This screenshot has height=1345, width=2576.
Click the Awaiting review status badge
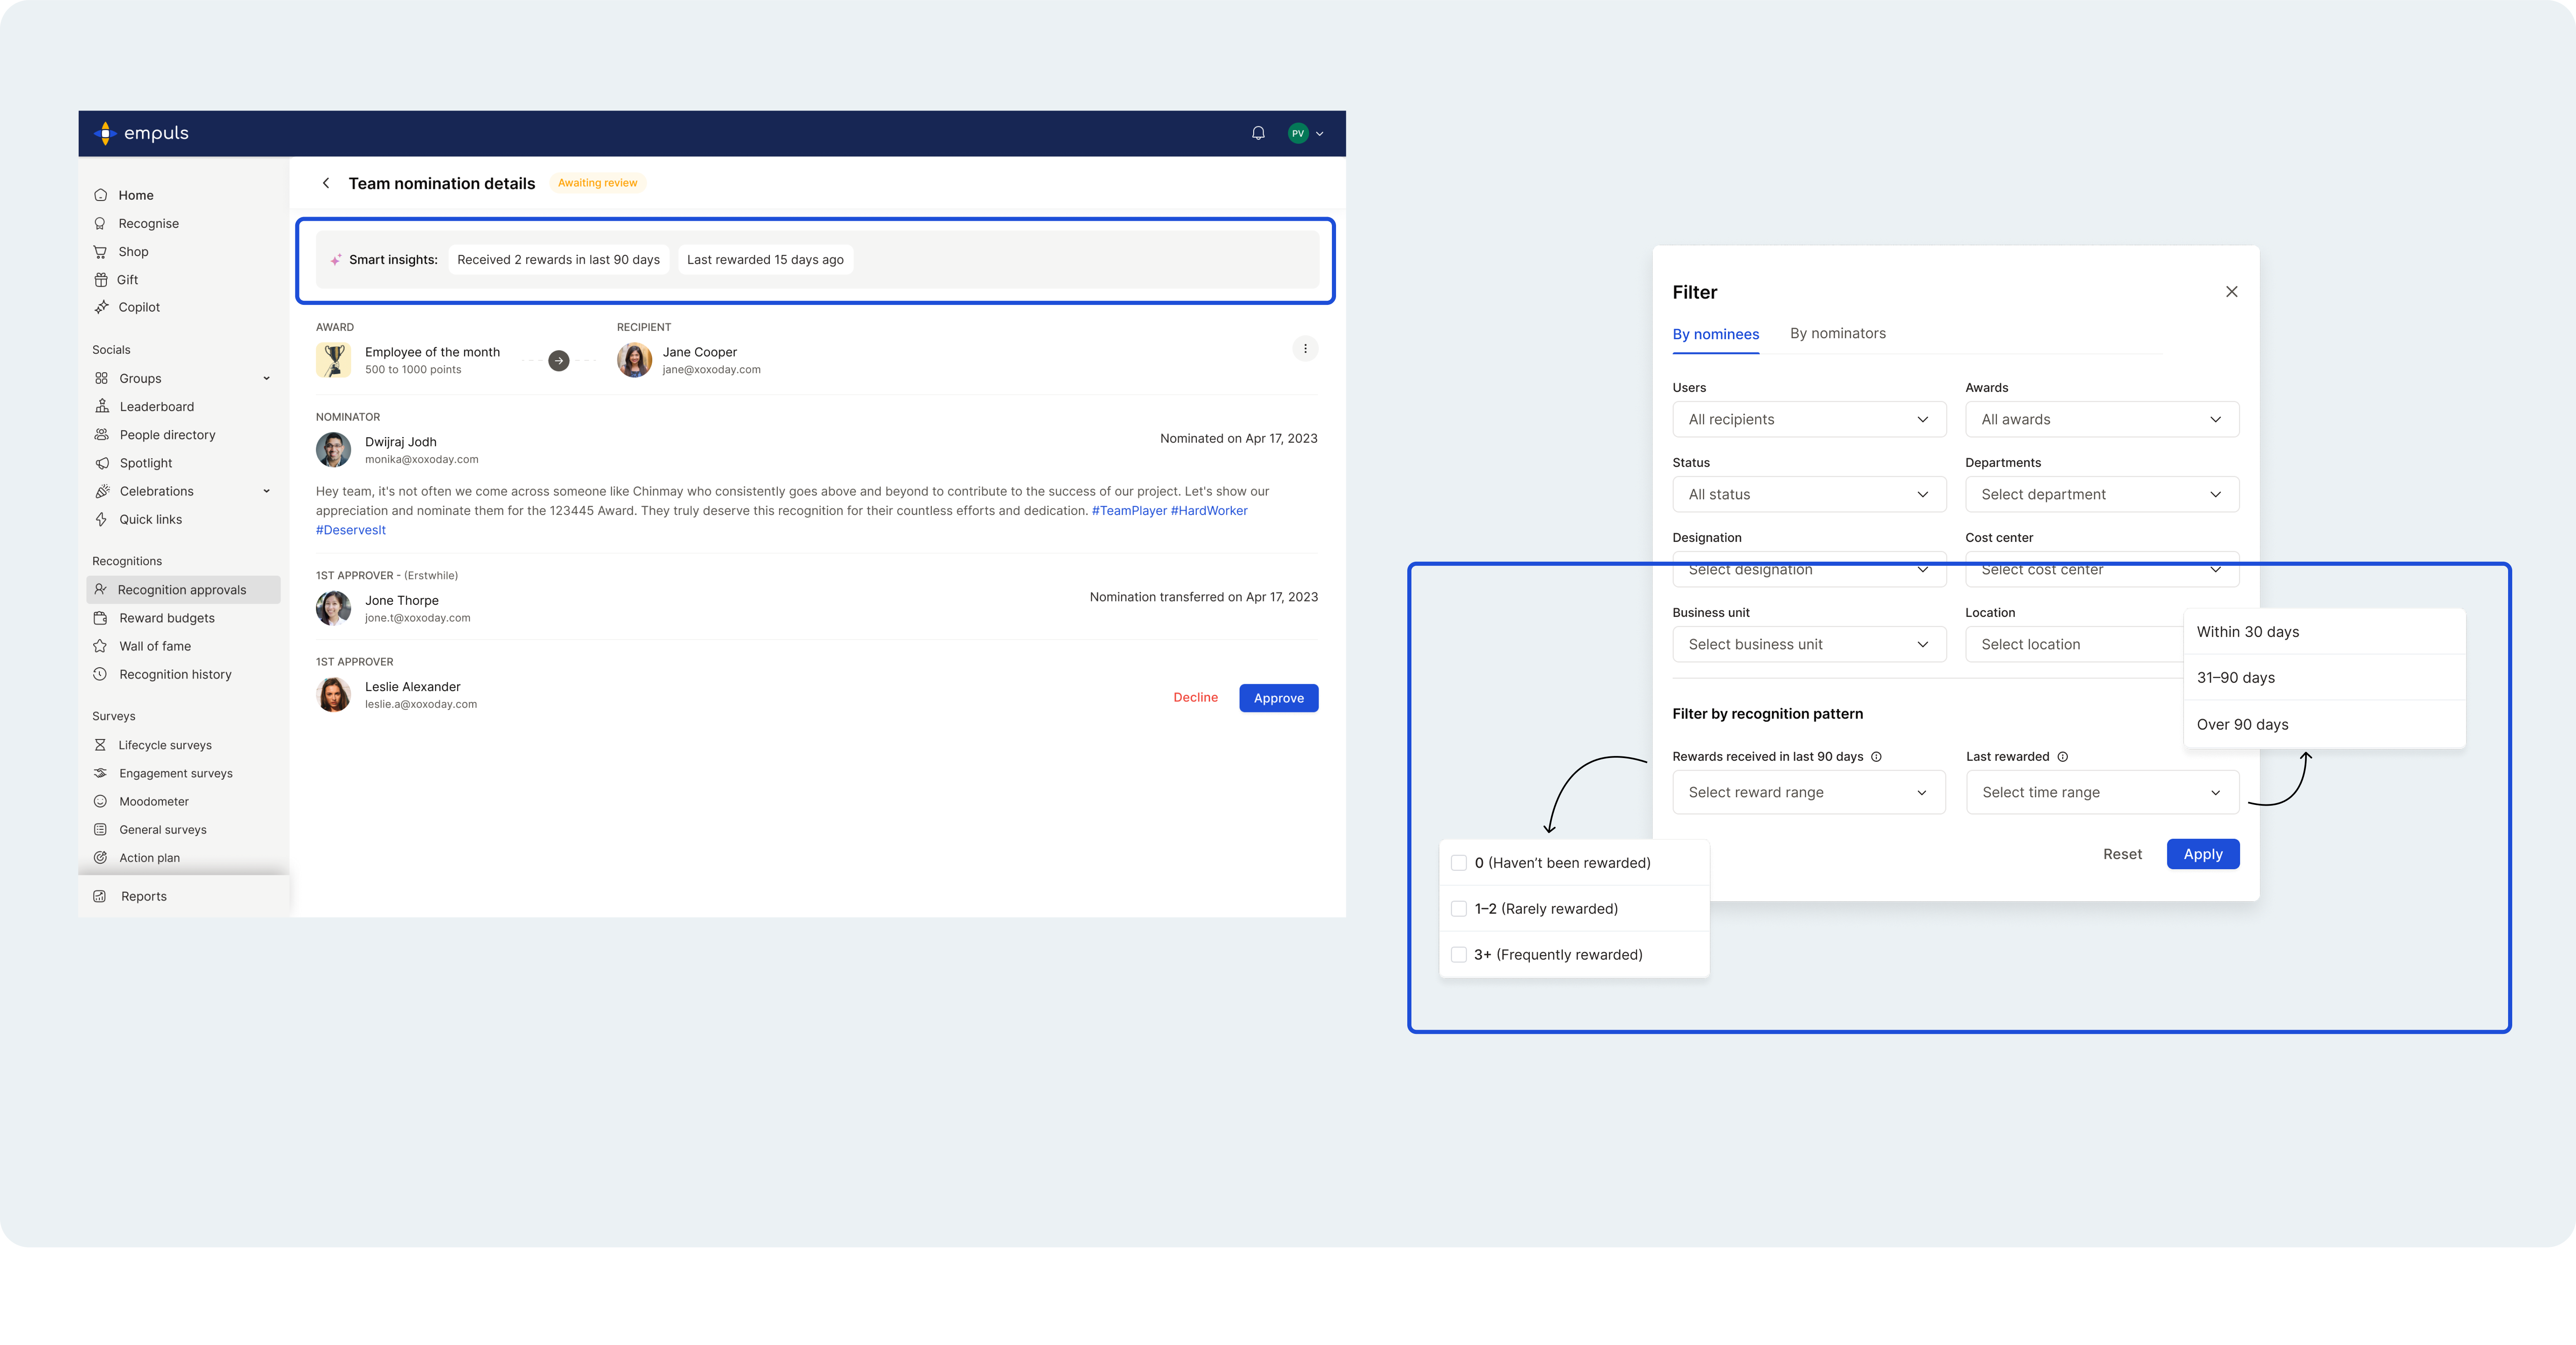point(597,183)
